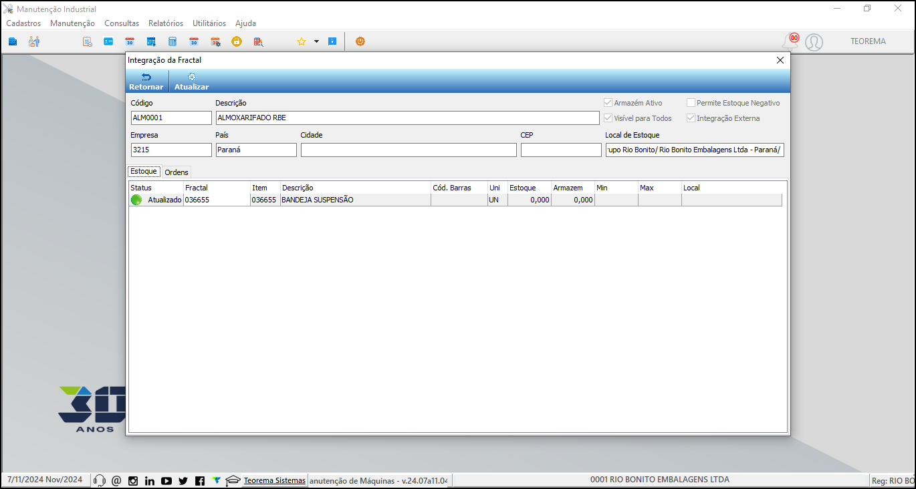Click the graduation cap icon in status bar
Screen dimensions: 916x489
[x=233, y=480]
